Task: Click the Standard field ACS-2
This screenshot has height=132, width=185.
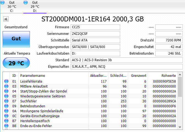Action: (x=127, y=60)
